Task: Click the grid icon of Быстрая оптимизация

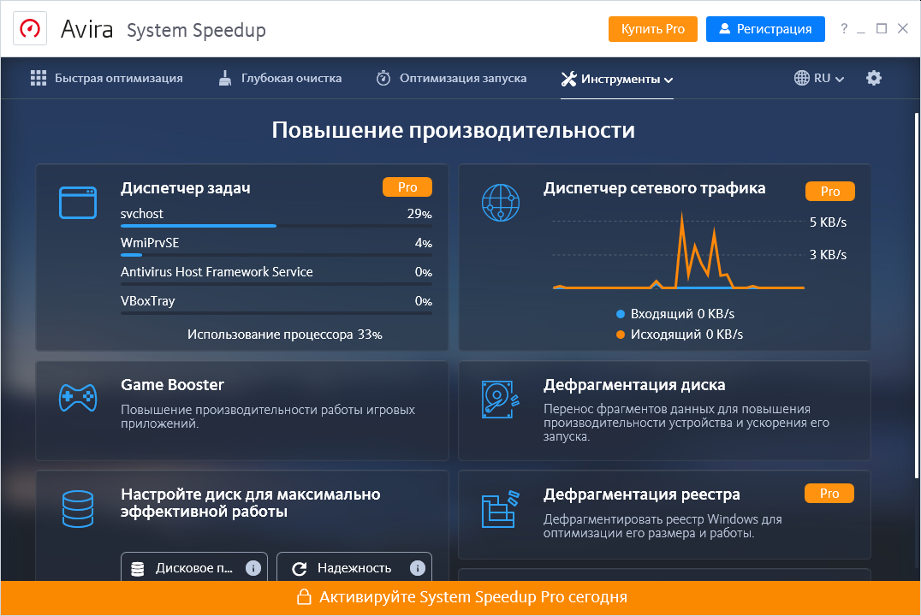Action: [x=39, y=78]
